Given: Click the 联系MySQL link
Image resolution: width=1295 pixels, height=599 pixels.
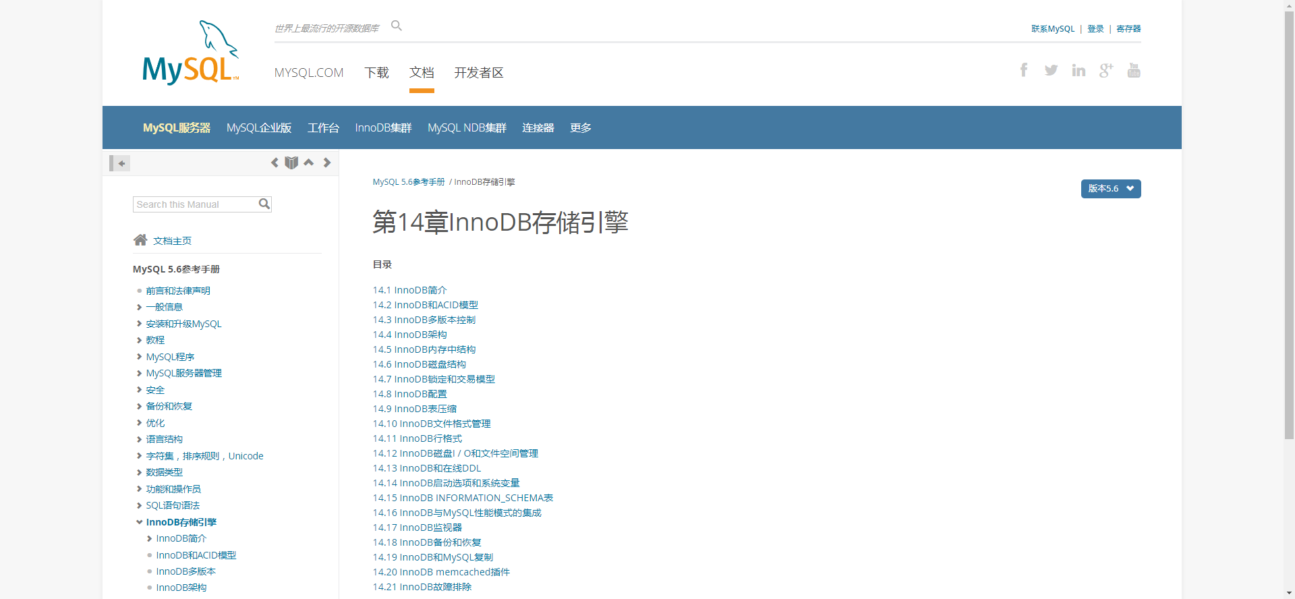Looking at the screenshot, I should [1053, 28].
